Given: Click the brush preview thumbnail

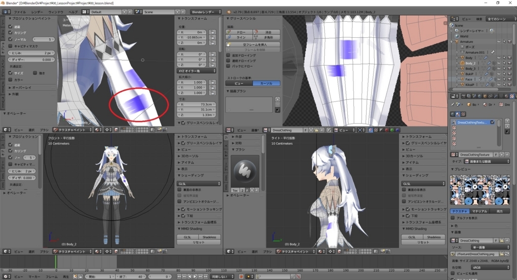Looking at the screenshot, I should pos(245,171).
